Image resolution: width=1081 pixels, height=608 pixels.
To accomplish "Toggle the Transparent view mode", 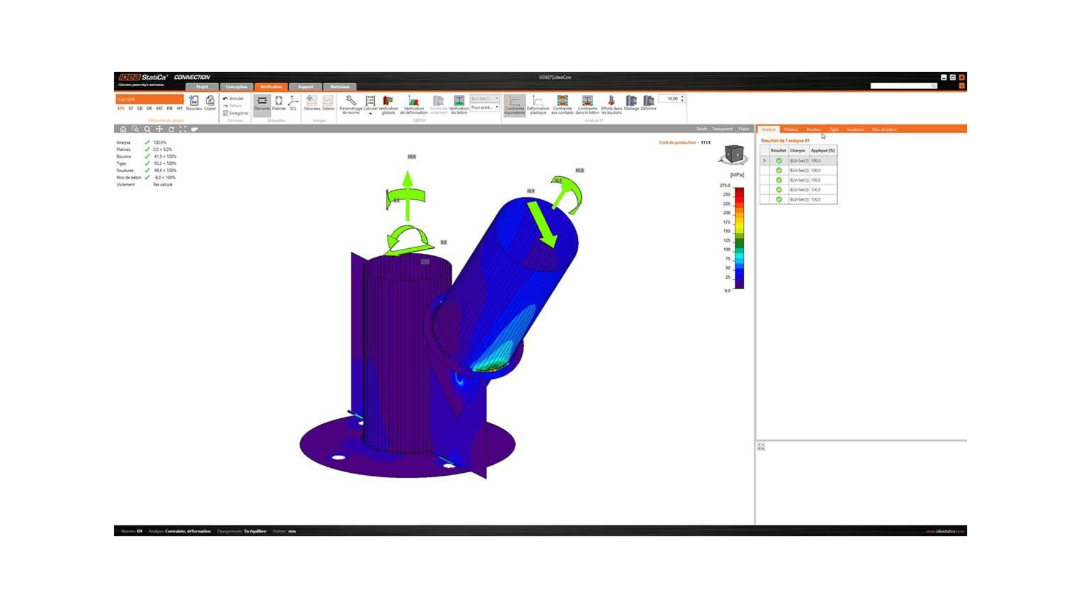I will (x=722, y=129).
